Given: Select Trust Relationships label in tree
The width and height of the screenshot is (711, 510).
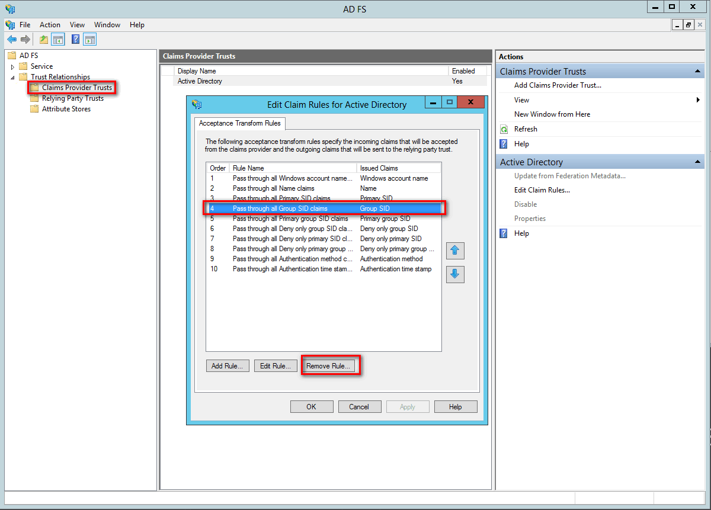Looking at the screenshot, I should [60, 77].
